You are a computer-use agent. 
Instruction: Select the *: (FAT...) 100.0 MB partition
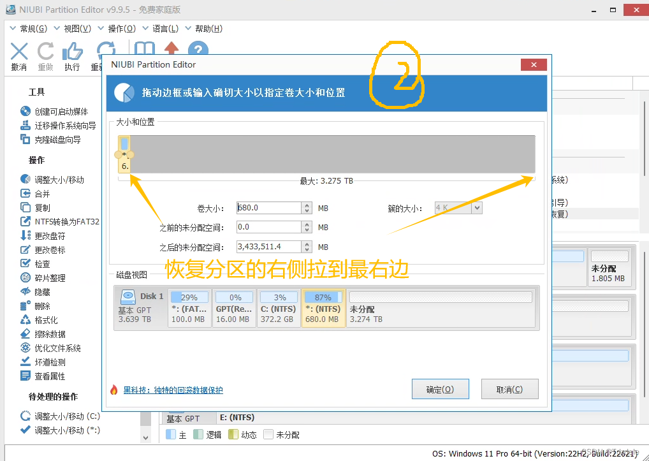click(x=189, y=309)
